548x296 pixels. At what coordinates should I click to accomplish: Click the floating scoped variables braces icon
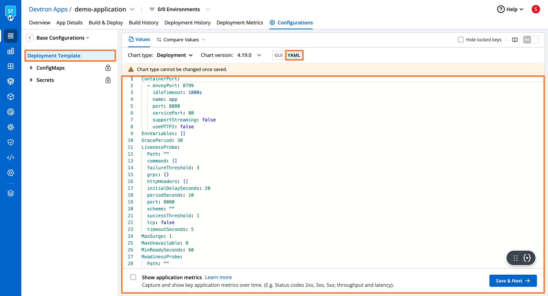coord(527,258)
